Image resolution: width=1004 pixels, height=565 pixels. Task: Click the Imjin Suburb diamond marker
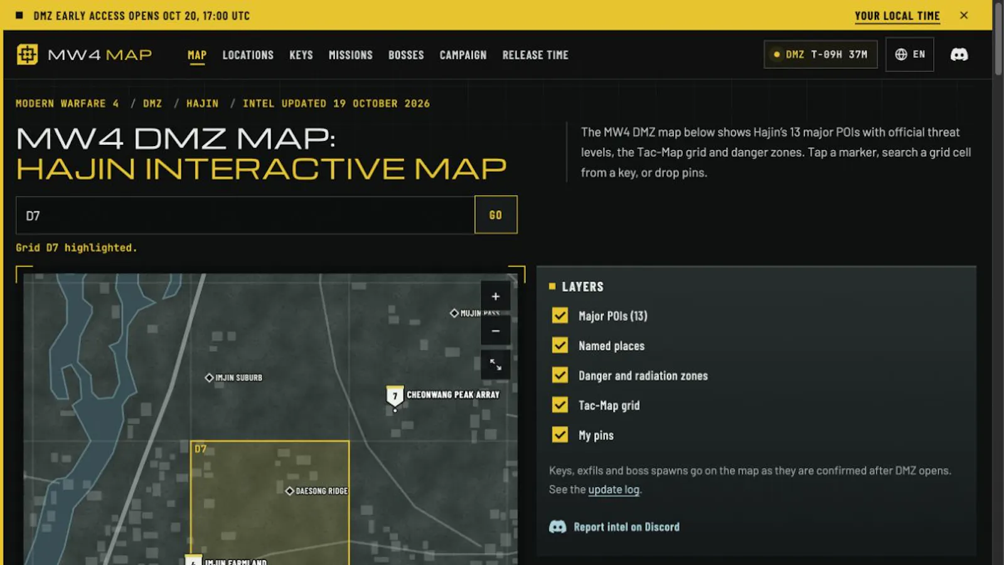coord(210,378)
